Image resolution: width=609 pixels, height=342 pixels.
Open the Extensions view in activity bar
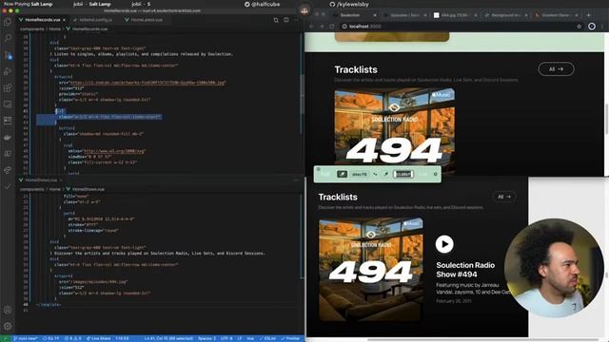point(8,87)
